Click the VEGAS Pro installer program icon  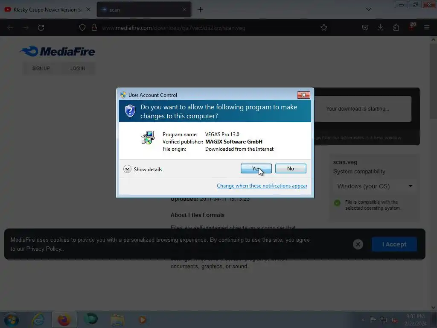148,137
